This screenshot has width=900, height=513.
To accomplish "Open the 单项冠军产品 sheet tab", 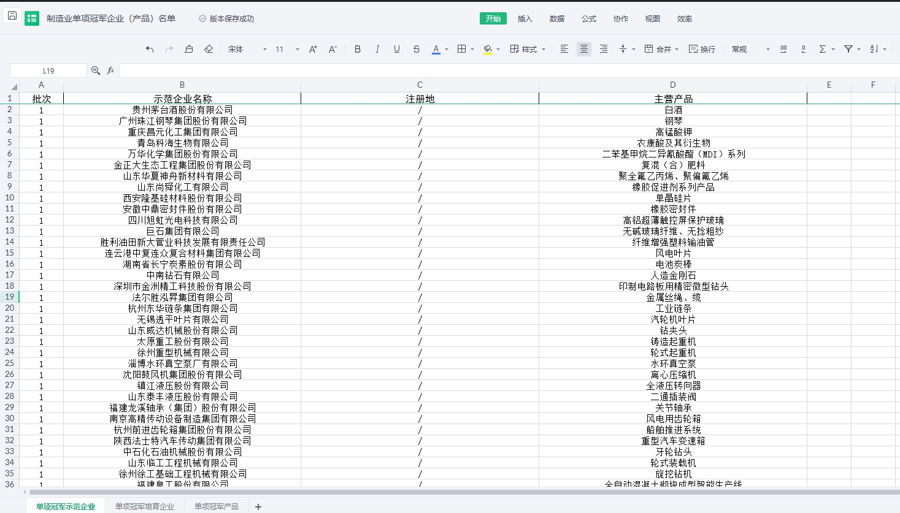I will [x=217, y=506].
